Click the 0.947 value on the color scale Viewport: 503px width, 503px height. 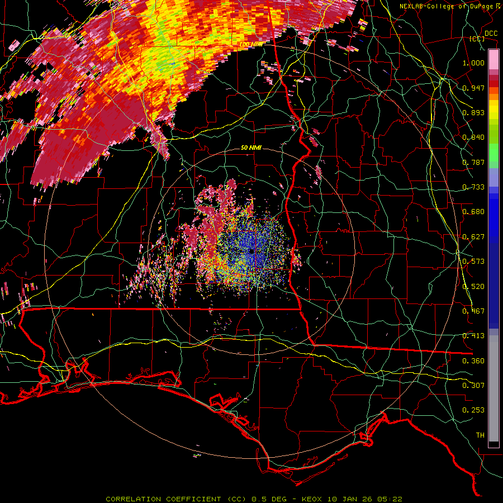473,88
